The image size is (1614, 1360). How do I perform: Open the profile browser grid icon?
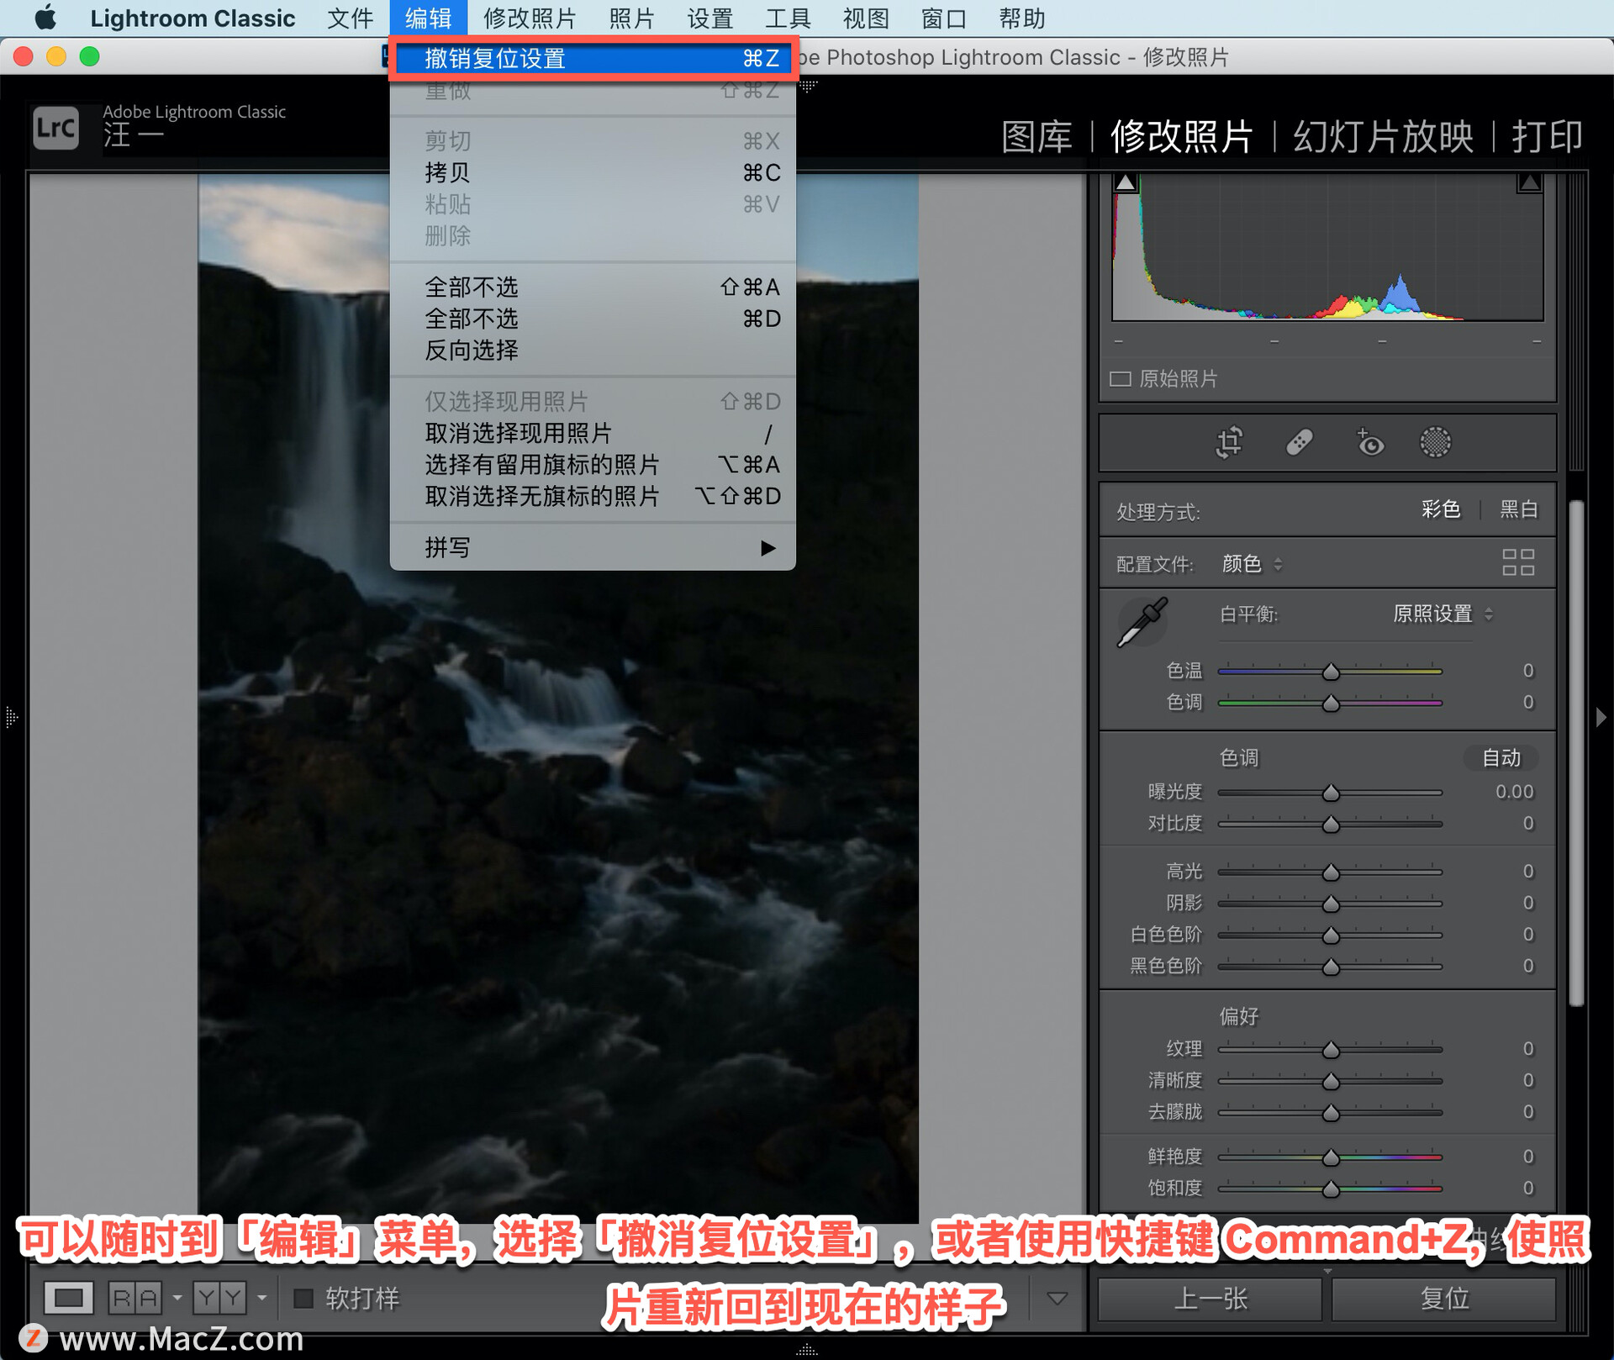click(1517, 562)
